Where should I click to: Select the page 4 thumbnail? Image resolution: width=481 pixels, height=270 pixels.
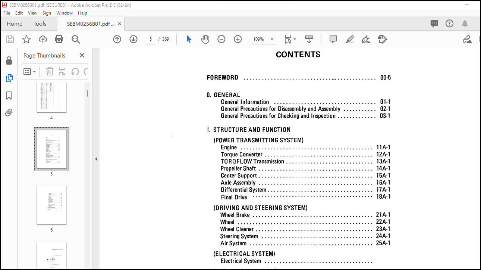tap(51, 97)
